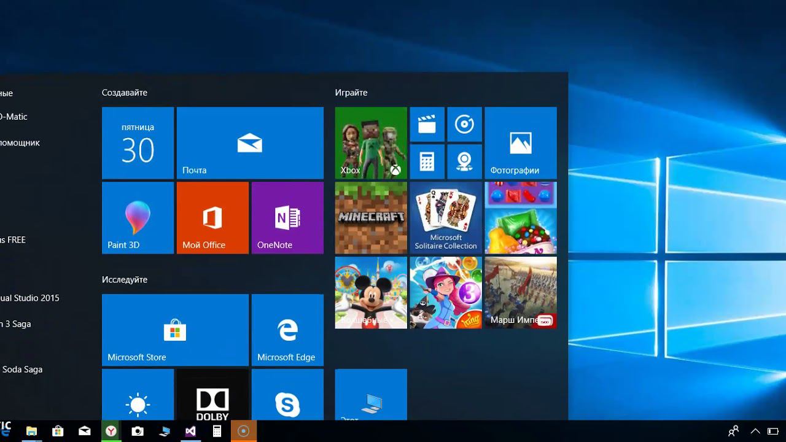Switch to Visual Studio on the taskbar
Viewport: 786px width, 442px height.
[190, 431]
